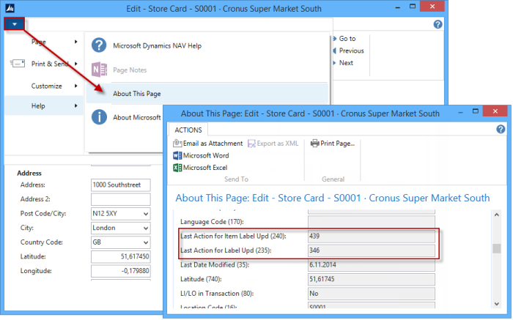The height and width of the screenshot is (320, 513).
Task: Click the blue help question mark icon
Action: pyautogui.click(x=438, y=24)
